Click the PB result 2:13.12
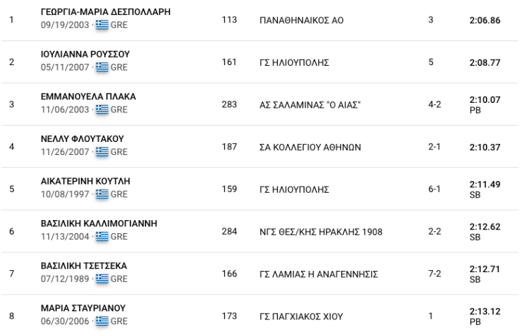The image size is (527, 336). [x=484, y=311]
